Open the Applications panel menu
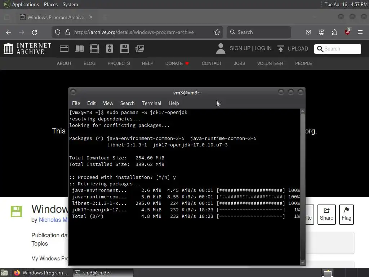Image resolution: width=369 pixels, height=277 pixels. (x=26, y=4)
